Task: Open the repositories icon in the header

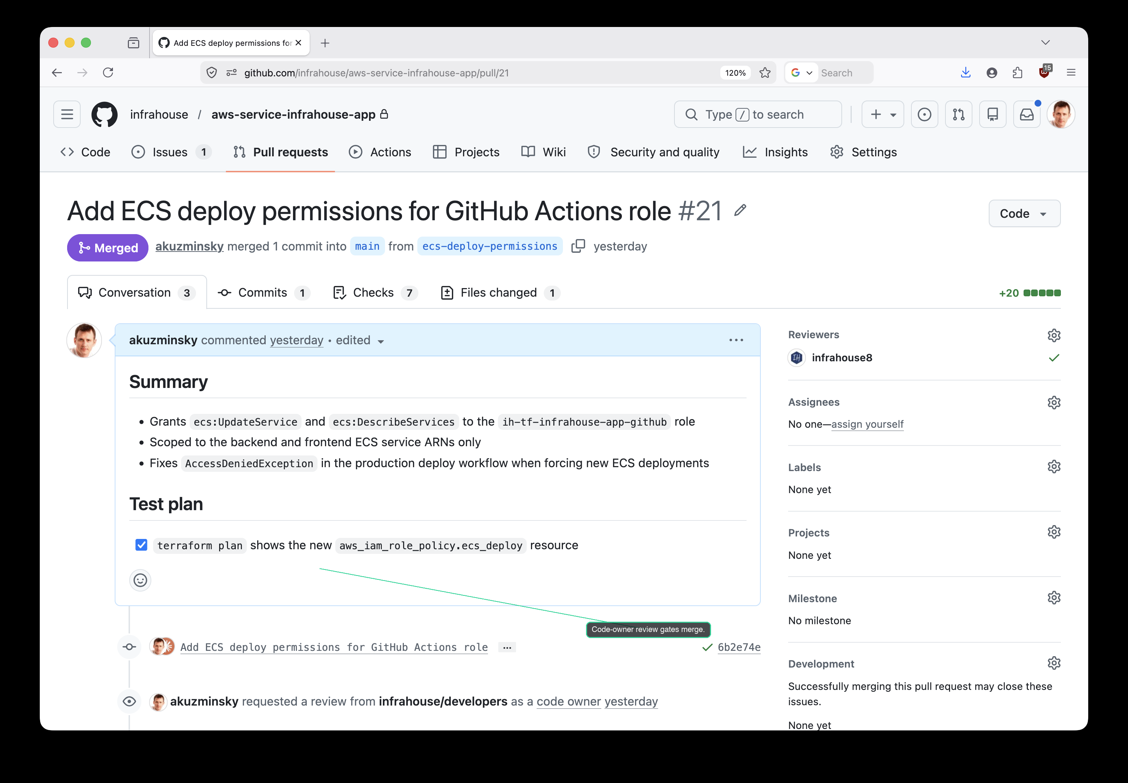Action: click(993, 114)
